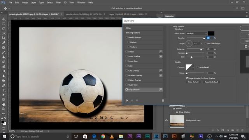Open Google Chrome from taskbar
249x140 pixels.
pyautogui.click(x=103, y=136)
